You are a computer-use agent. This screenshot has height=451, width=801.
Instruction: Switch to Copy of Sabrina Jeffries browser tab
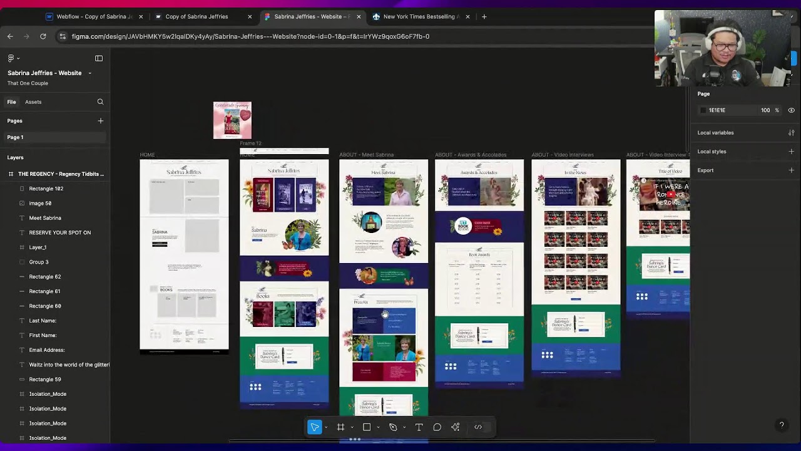[x=203, y=17]
